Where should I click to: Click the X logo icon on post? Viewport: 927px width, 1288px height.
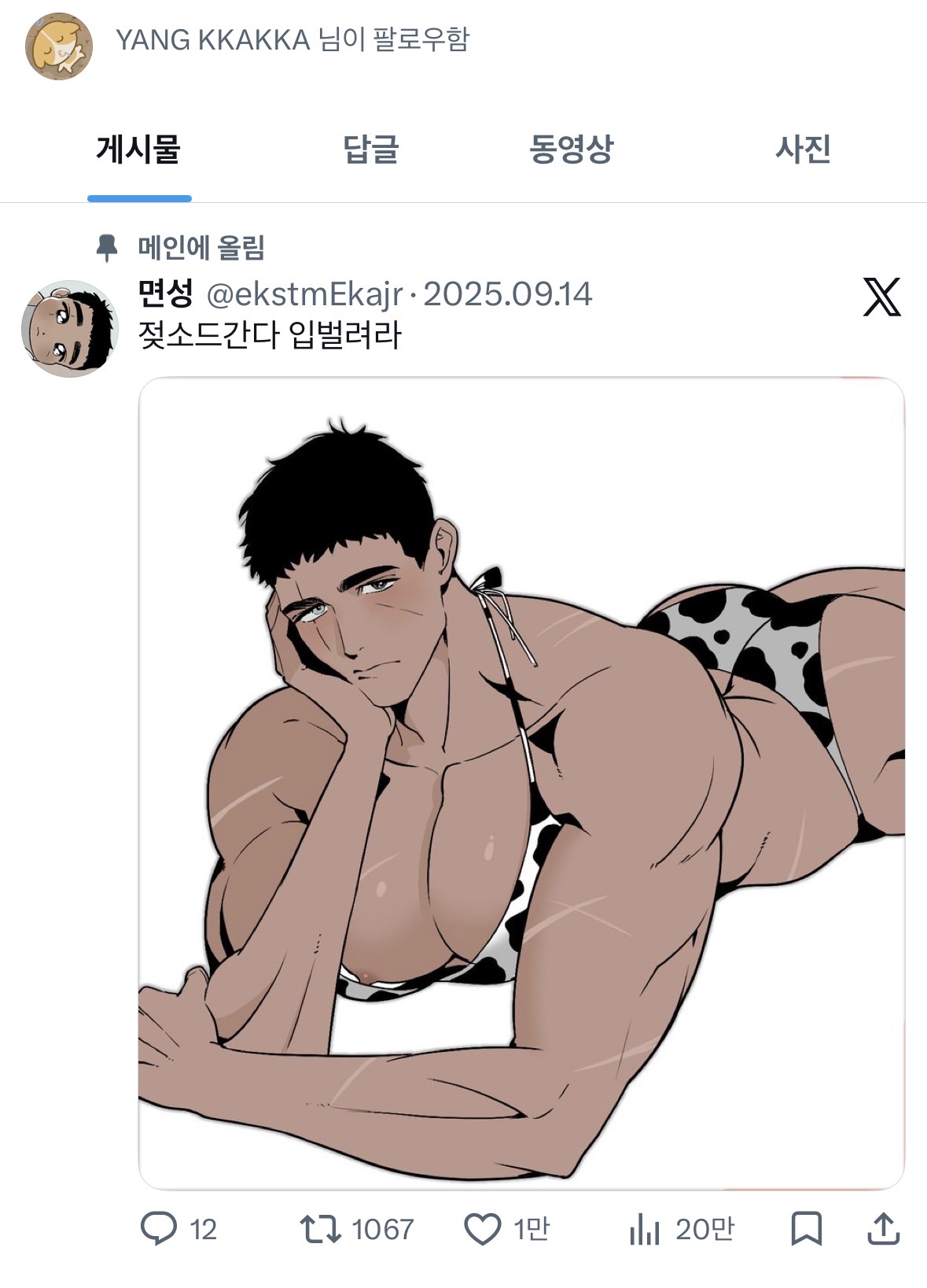pos(881,297)
